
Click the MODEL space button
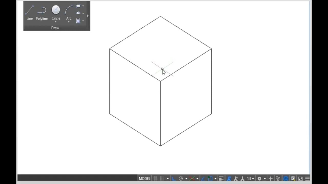(x=145, y=179)
